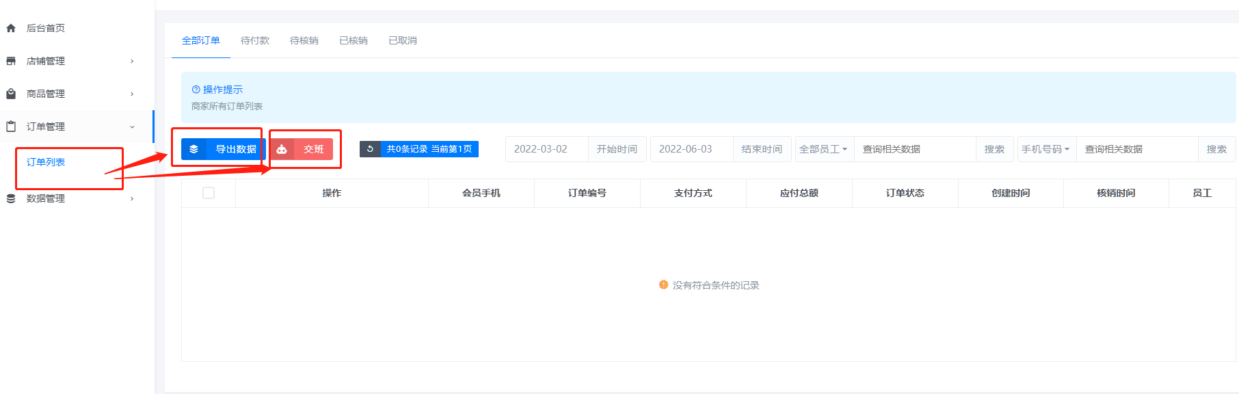The width and height of the screenshot is (1239, 394).
Task: Click the 商家所有订单列表 hint text
Action: coord(227,106)
